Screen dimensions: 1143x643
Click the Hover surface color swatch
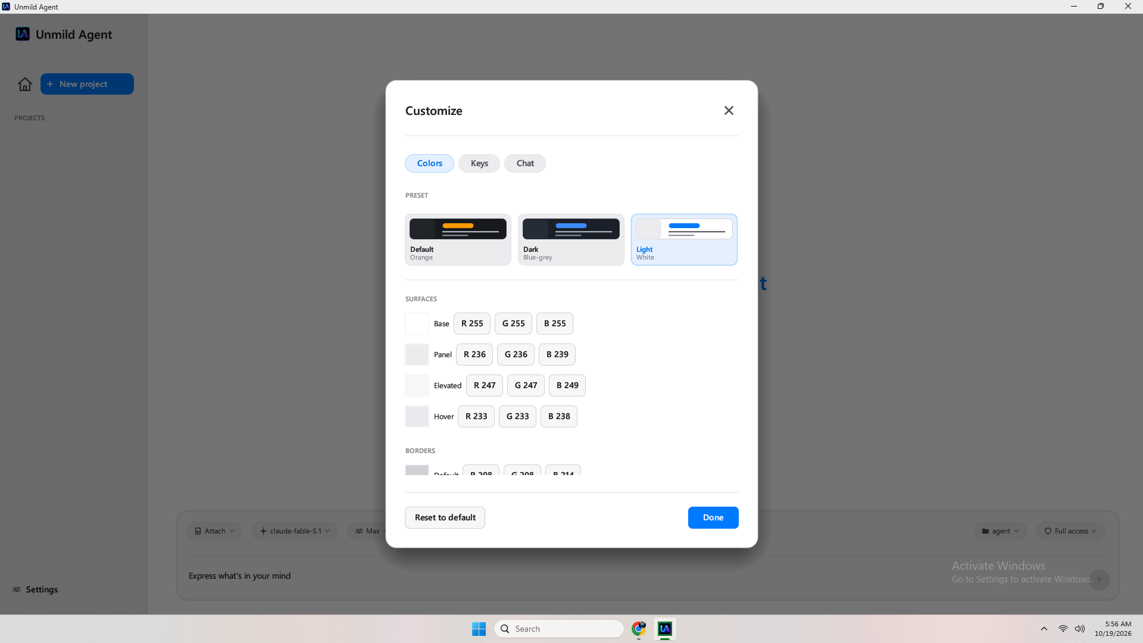(417, 416)
